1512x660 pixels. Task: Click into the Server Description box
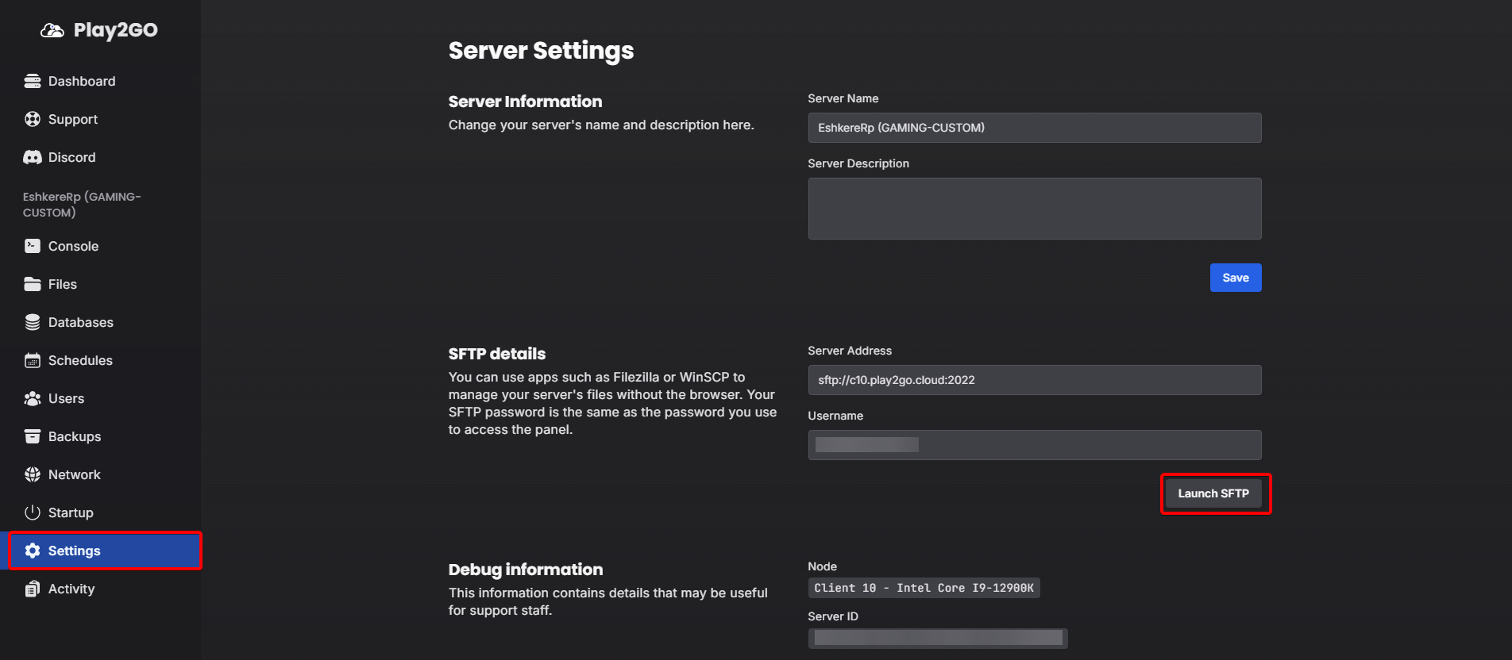(1034, 209)
